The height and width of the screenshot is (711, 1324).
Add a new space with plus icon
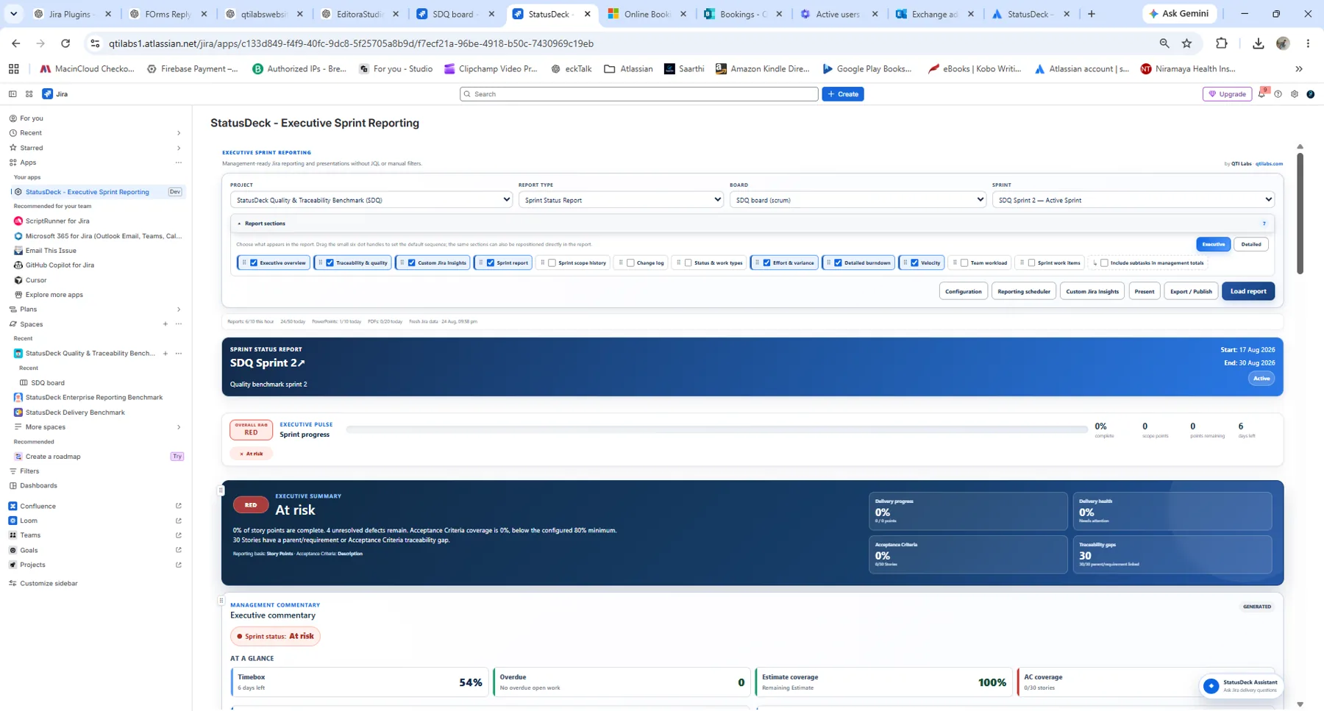click(165, 324)
